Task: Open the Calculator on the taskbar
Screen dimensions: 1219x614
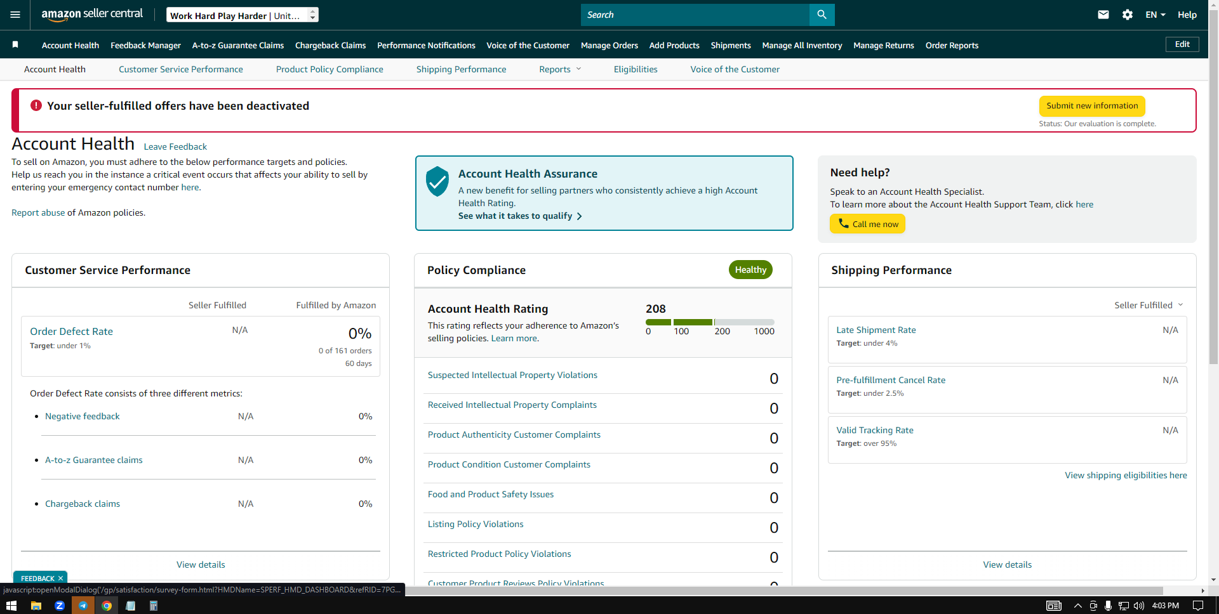Action: point(153,606)
